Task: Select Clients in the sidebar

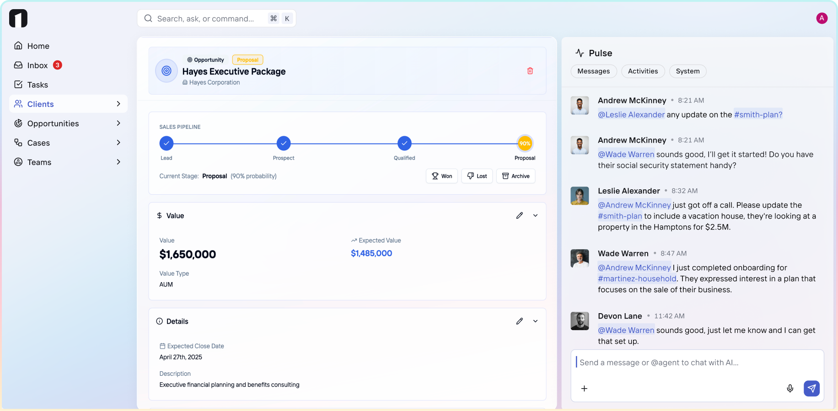Action: tap(68, 104)
